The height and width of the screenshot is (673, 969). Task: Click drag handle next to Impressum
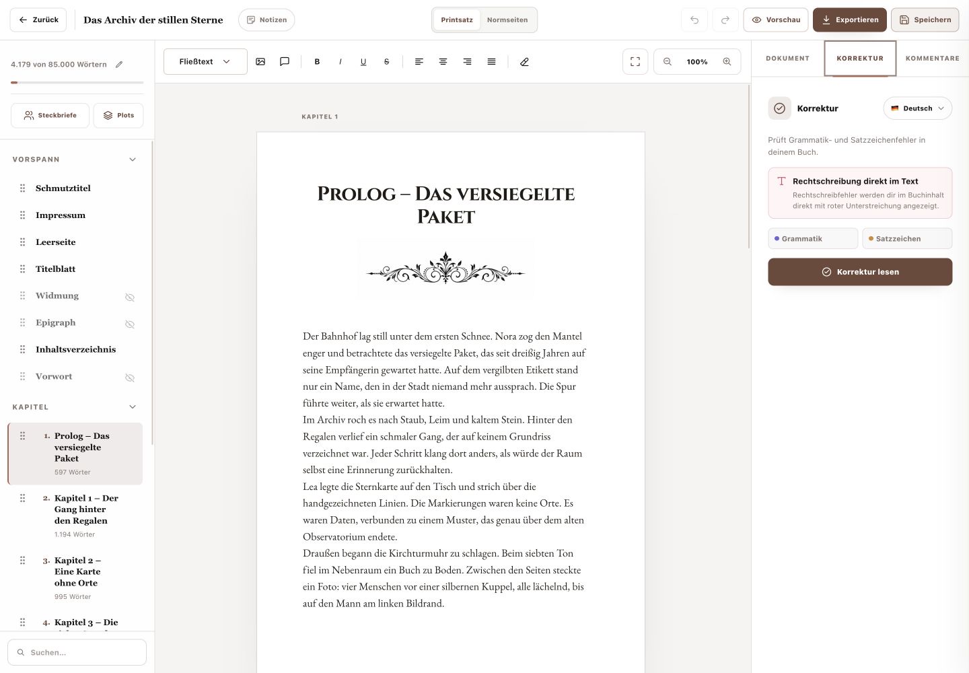(x=22, y=215)
